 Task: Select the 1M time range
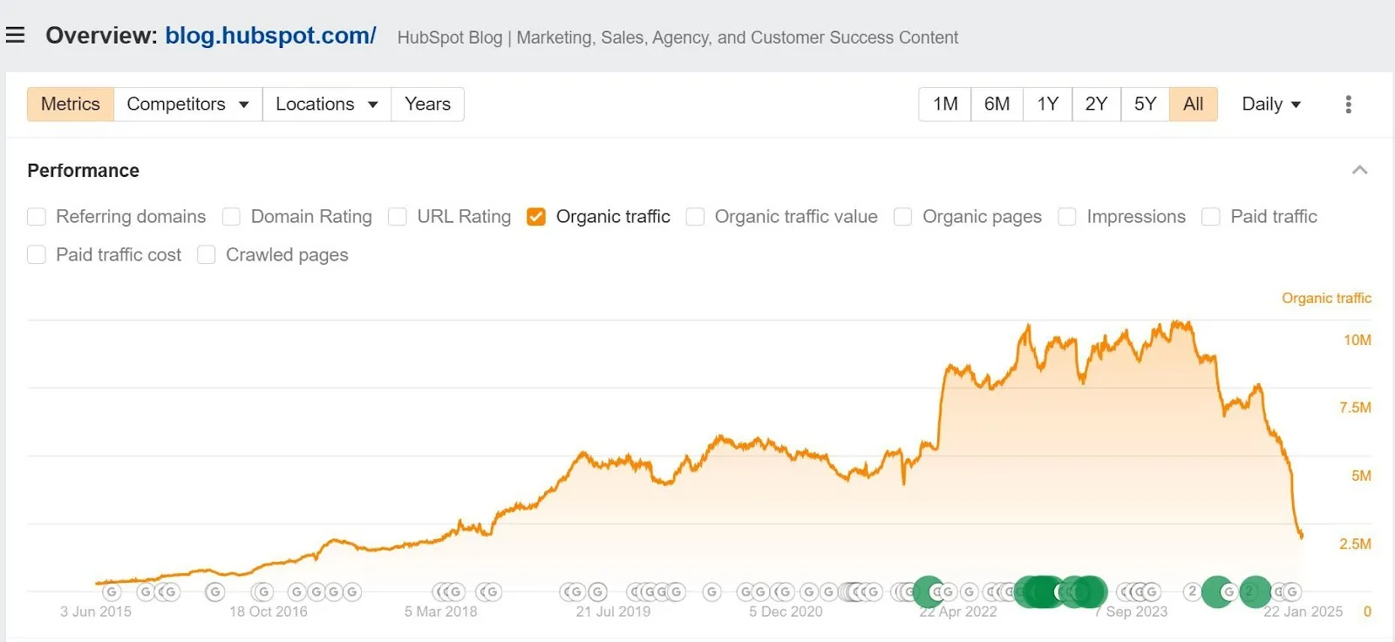[943, 104]
